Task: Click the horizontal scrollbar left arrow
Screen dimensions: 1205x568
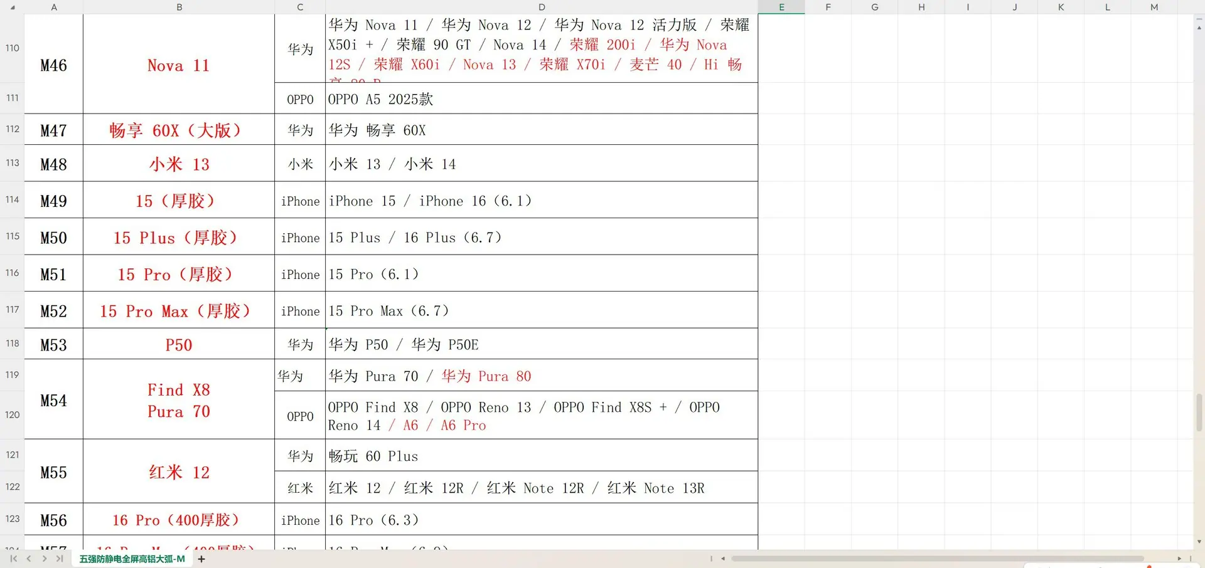Action: pos(723,559)
